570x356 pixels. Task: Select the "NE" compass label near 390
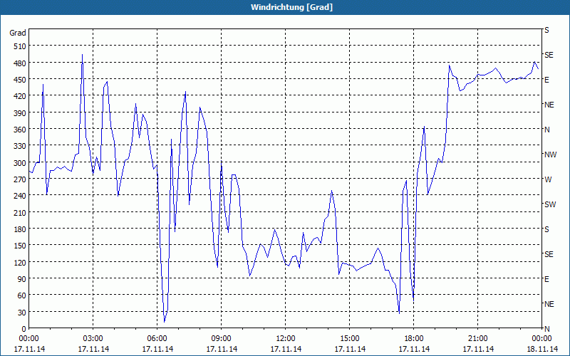549,105
